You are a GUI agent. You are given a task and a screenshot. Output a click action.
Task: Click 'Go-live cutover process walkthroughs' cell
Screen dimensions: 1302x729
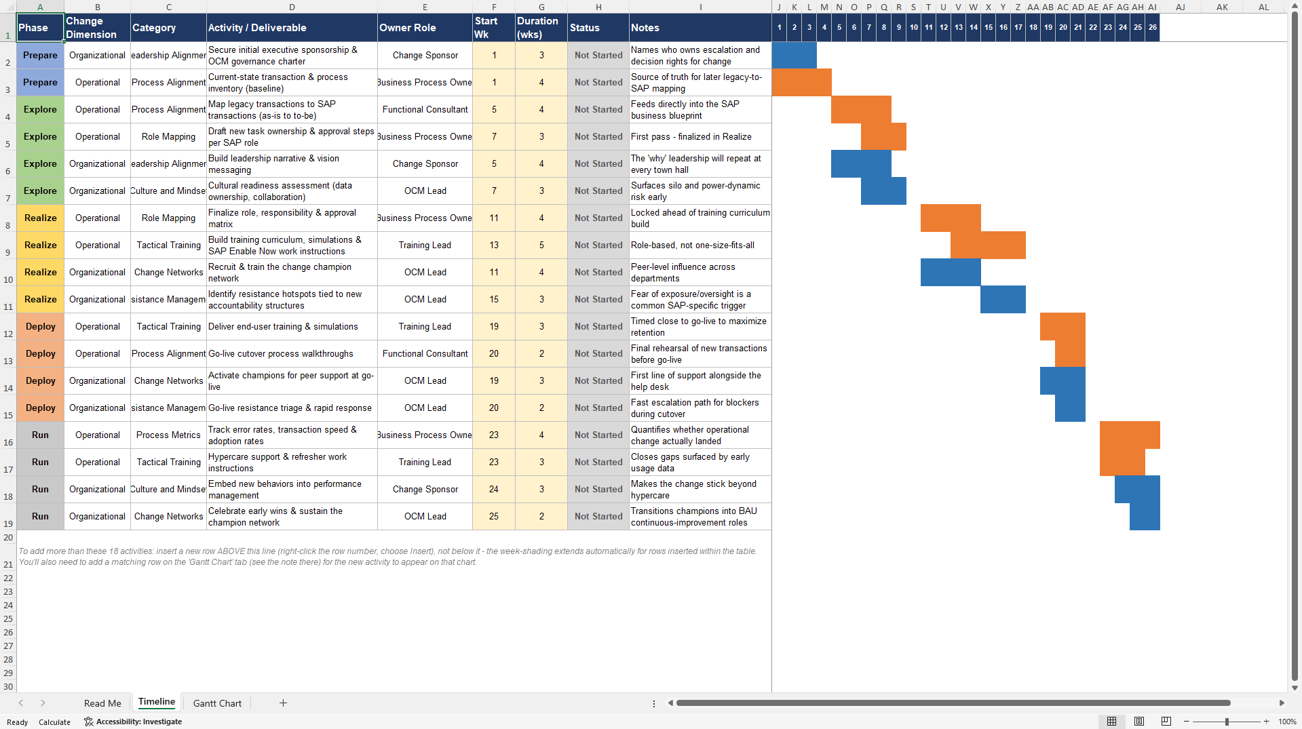click(x=292, y=354)
